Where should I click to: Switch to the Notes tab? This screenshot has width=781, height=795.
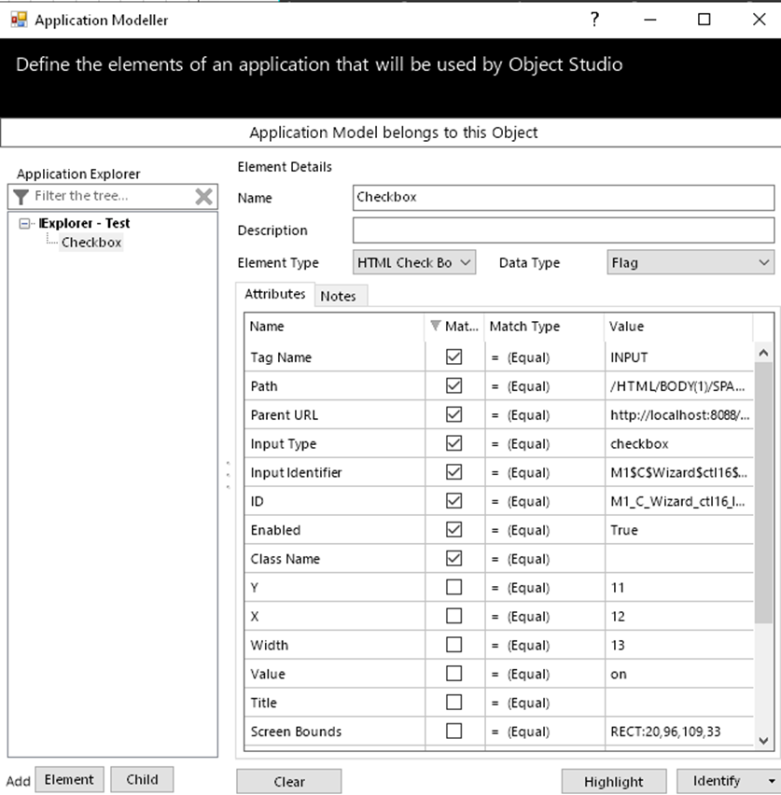pos(339,296)
